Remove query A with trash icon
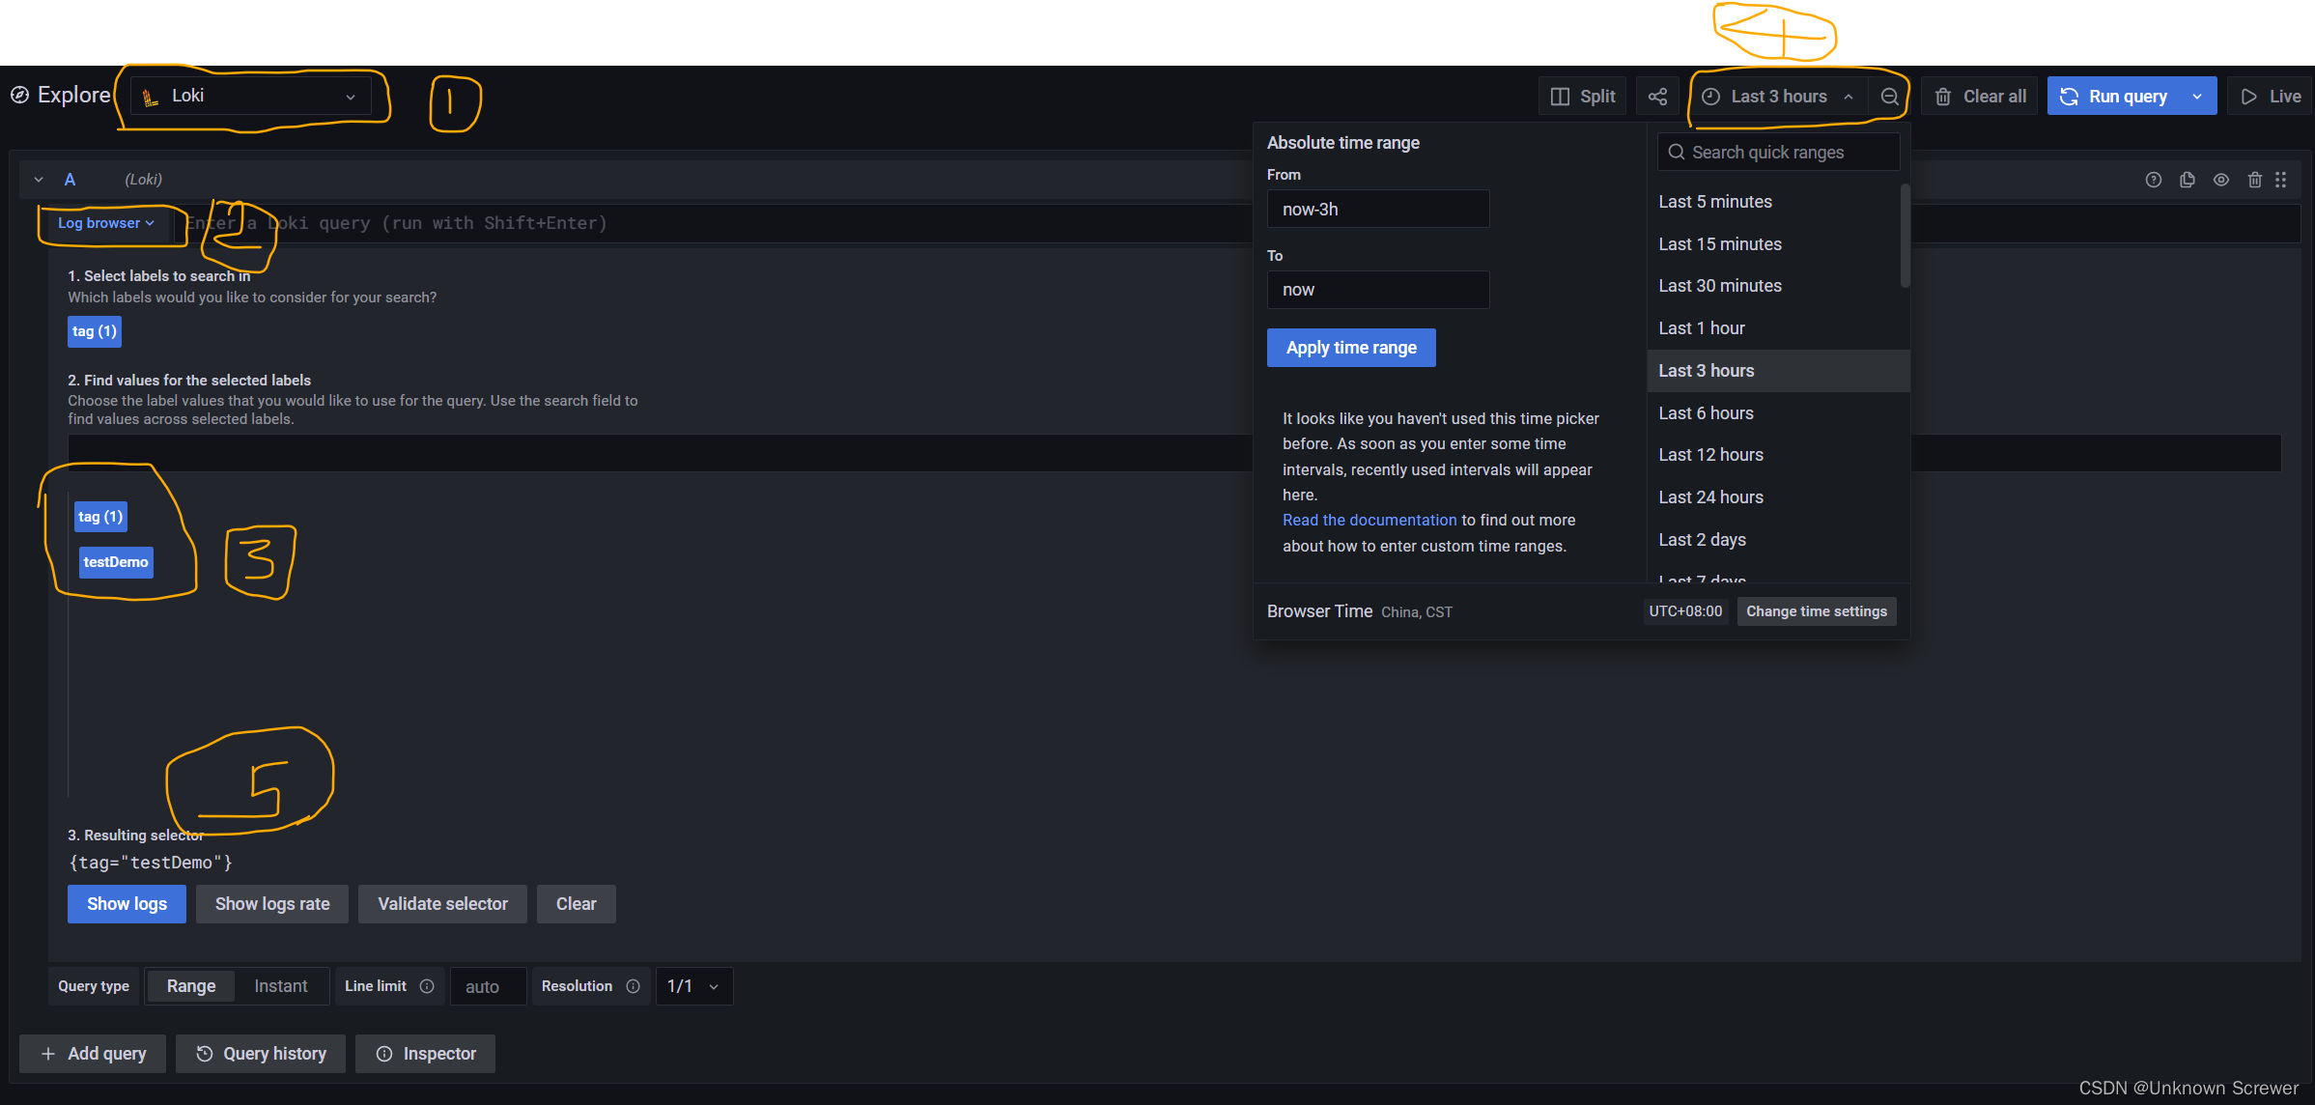This screenshot has height=1105, width=2315. pyautogui.click(x=2254, y=180)
